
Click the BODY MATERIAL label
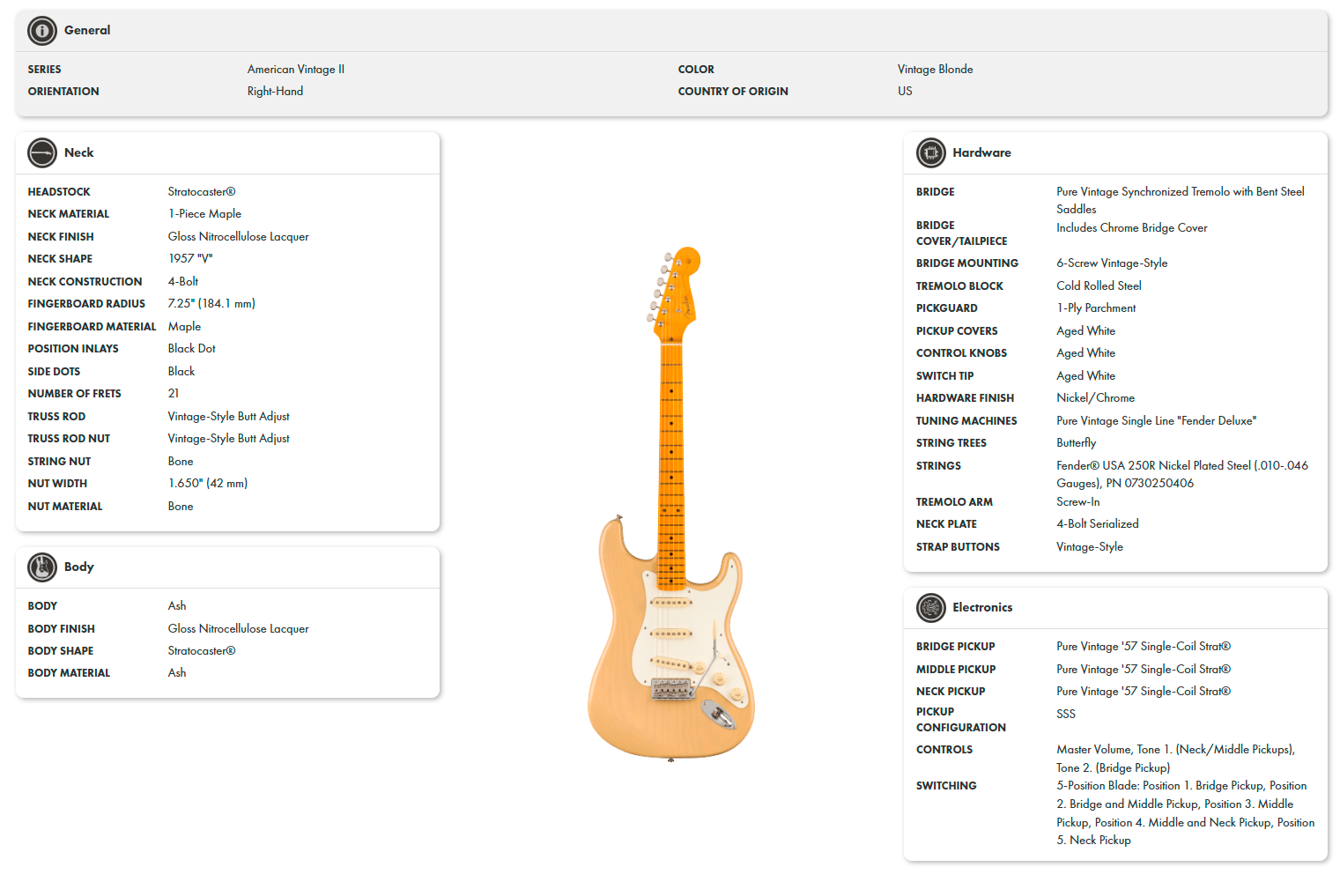coord(69,673)
